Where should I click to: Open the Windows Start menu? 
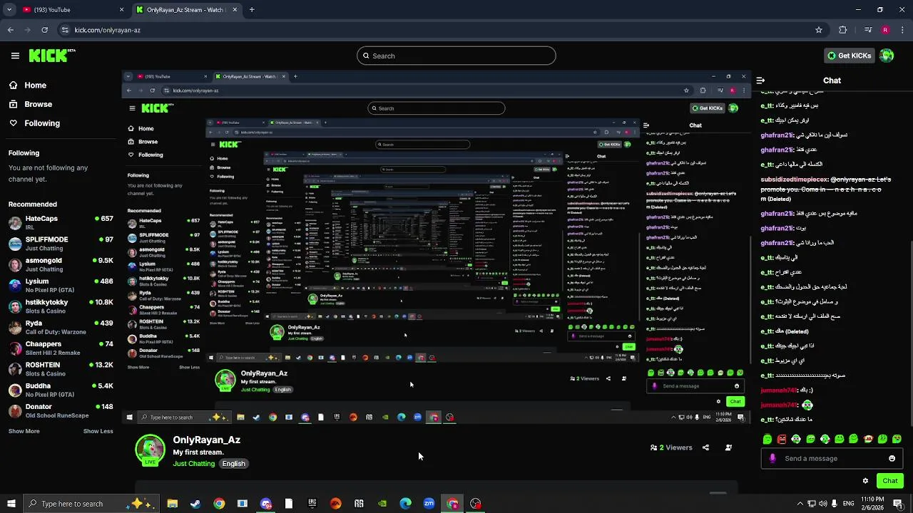click(11, 504)
